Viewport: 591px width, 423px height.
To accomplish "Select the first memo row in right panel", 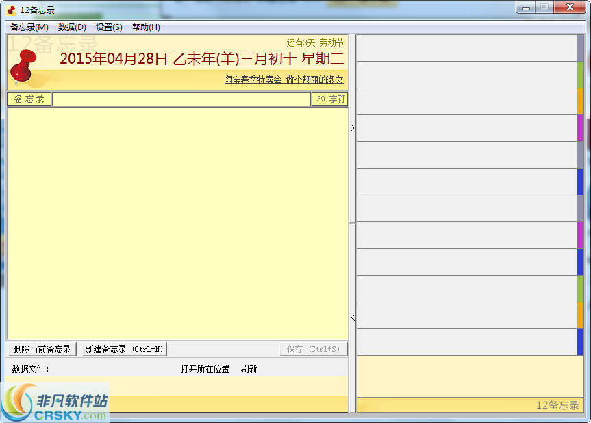I will click(469, 48).
